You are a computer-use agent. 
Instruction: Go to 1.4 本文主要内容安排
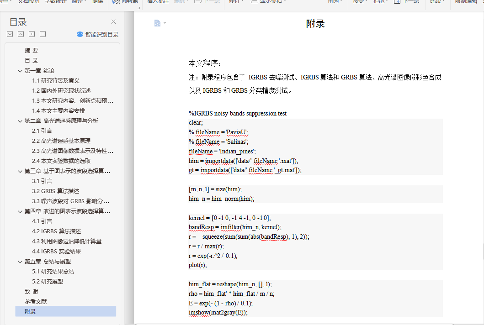[x=59, y=111]
